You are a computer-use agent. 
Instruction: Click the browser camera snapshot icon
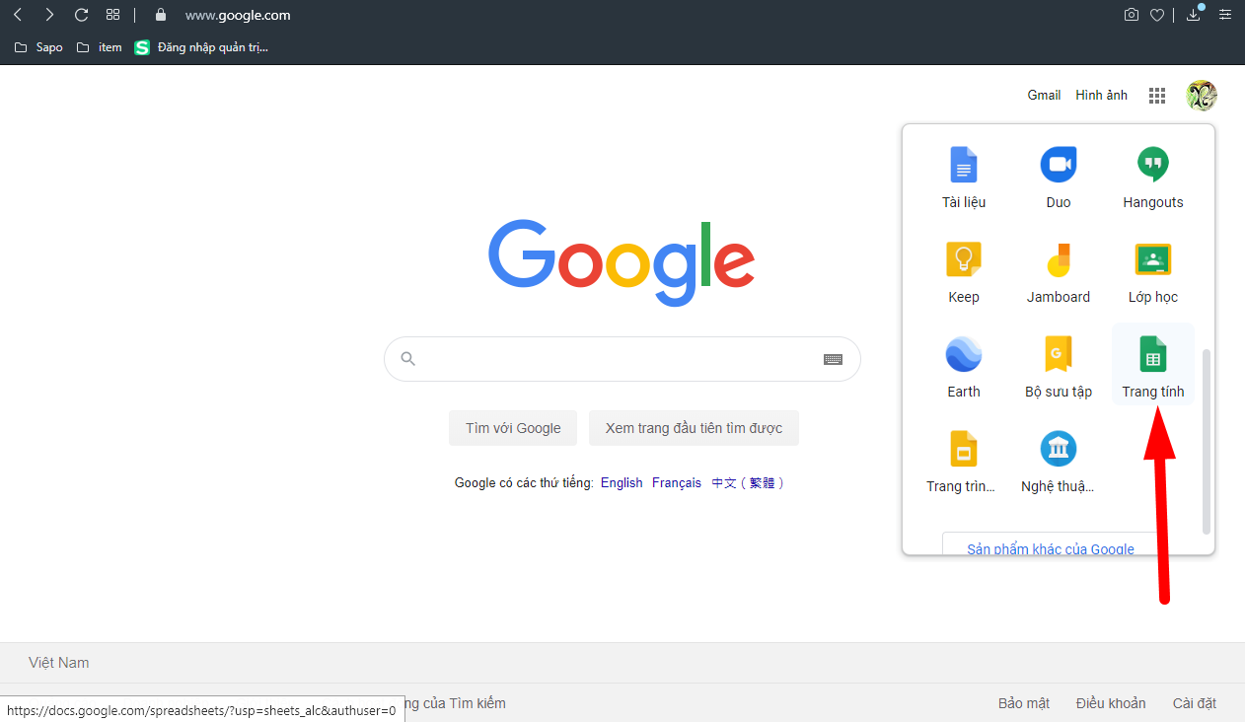[1132, 15]
